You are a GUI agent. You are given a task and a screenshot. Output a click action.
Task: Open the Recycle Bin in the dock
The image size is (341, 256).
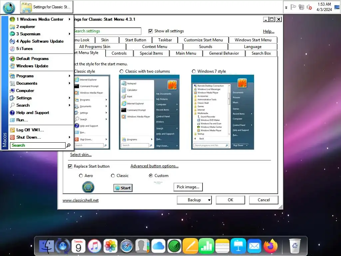click(295, 246)
